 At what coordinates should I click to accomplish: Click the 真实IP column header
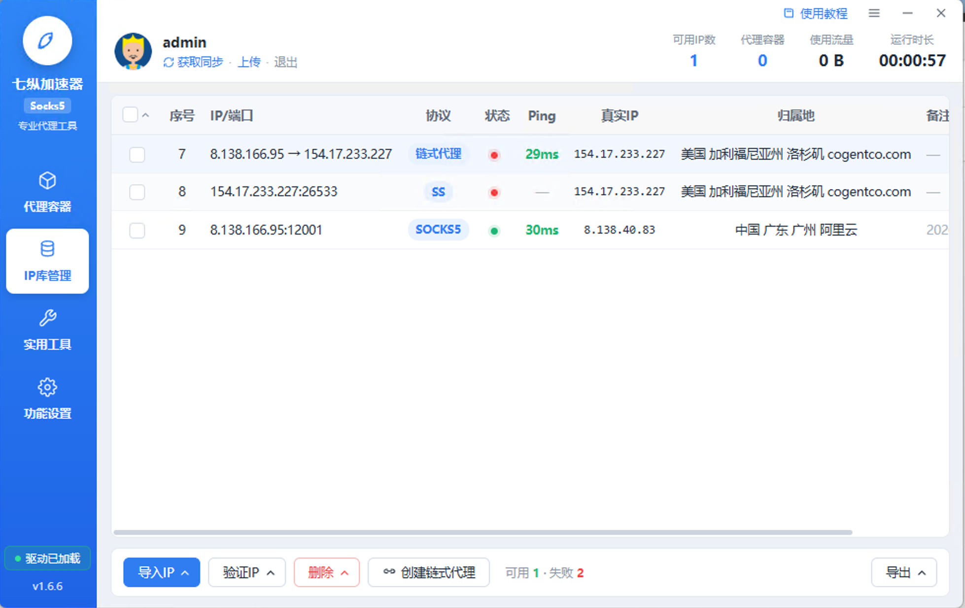click(x=620, y=116)
